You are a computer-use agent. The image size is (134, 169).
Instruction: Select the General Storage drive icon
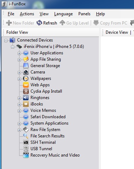pyautogui.click(x=26, y=66)
